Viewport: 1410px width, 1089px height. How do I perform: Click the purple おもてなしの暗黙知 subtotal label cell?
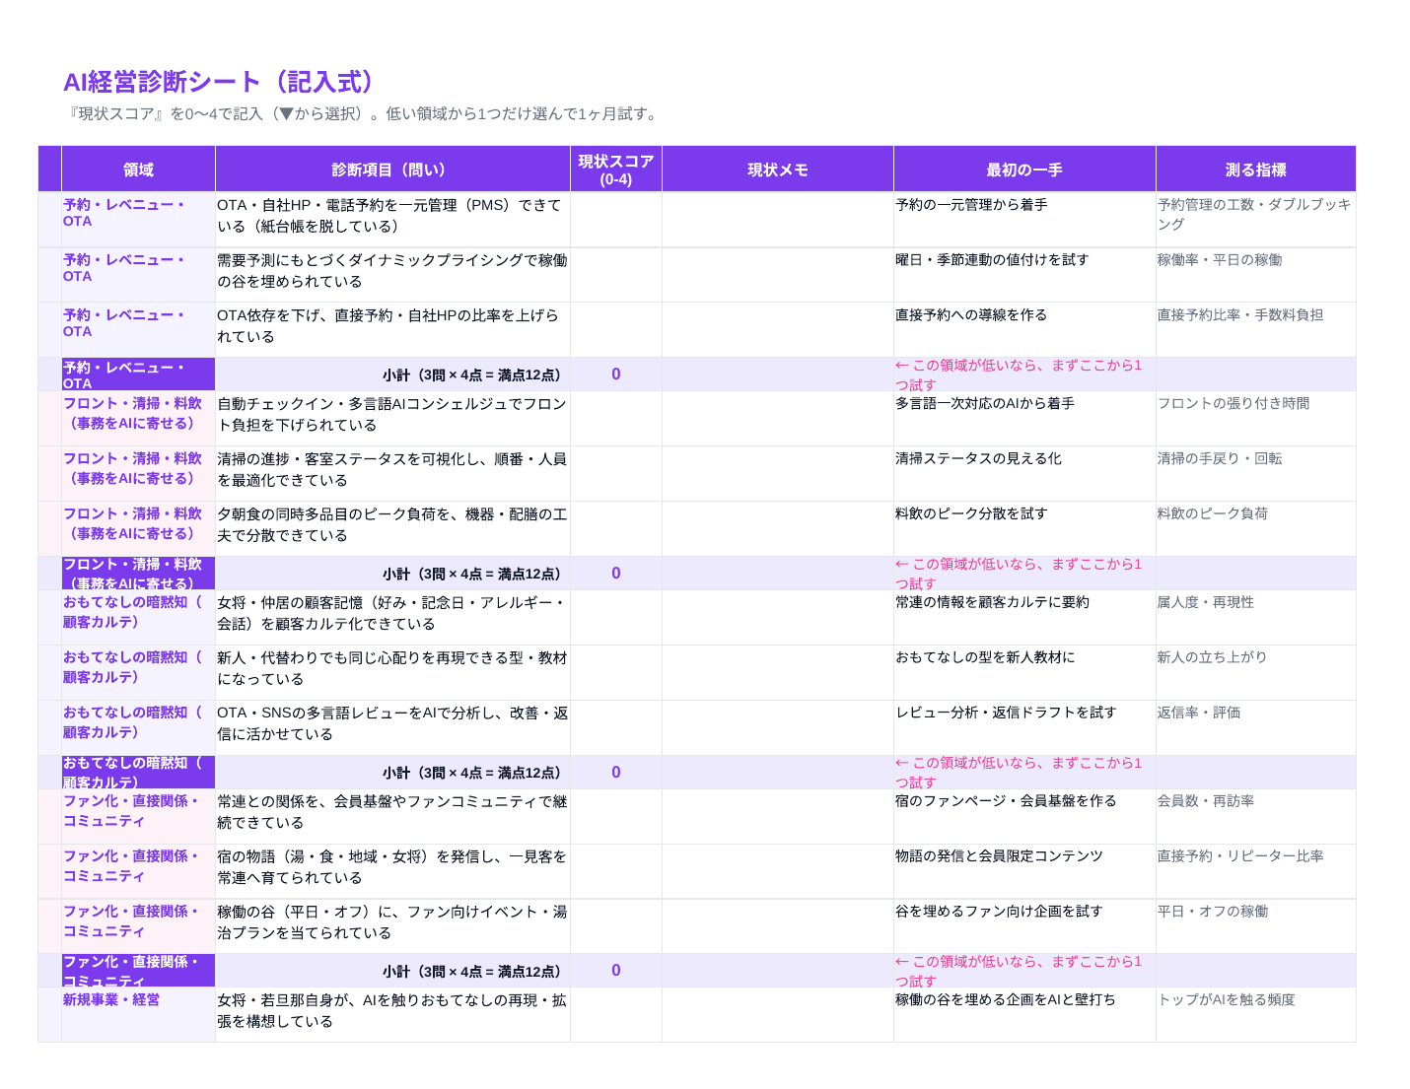(x=138, y=773)
